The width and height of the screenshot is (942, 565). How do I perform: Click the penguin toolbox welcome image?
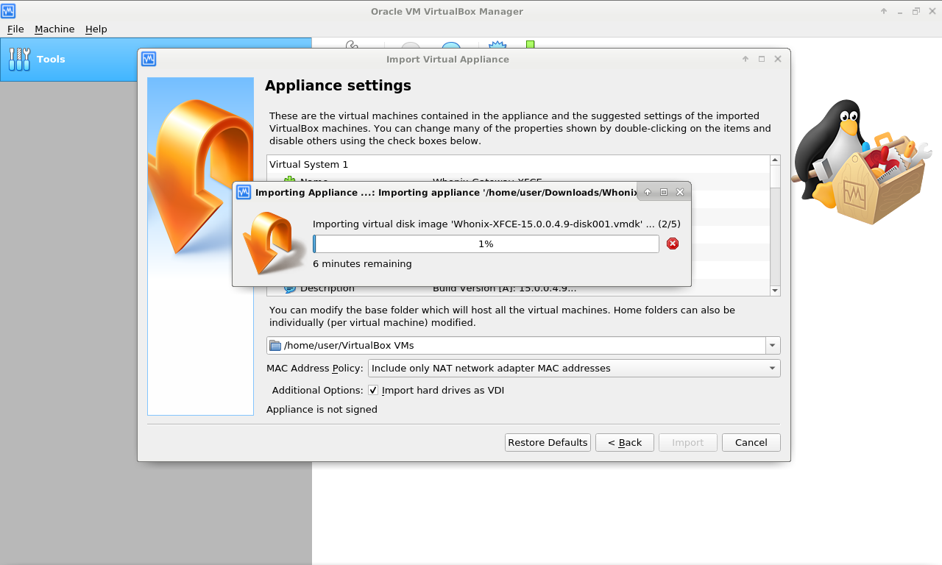(861, 162)
